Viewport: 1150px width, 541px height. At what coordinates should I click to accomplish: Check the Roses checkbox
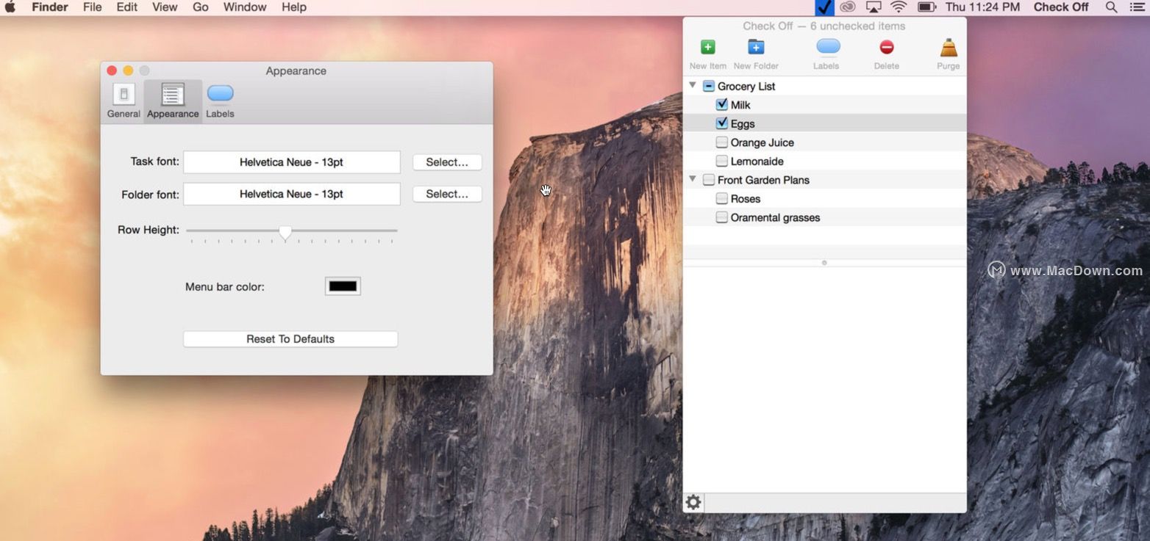coord(722,199)
